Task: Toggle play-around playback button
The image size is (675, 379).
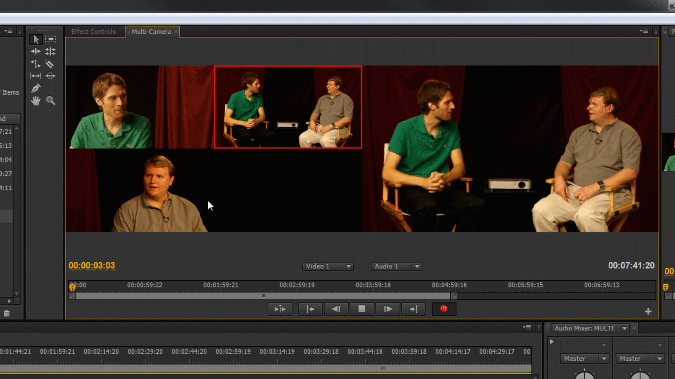Action: click(x=280, y=309)
